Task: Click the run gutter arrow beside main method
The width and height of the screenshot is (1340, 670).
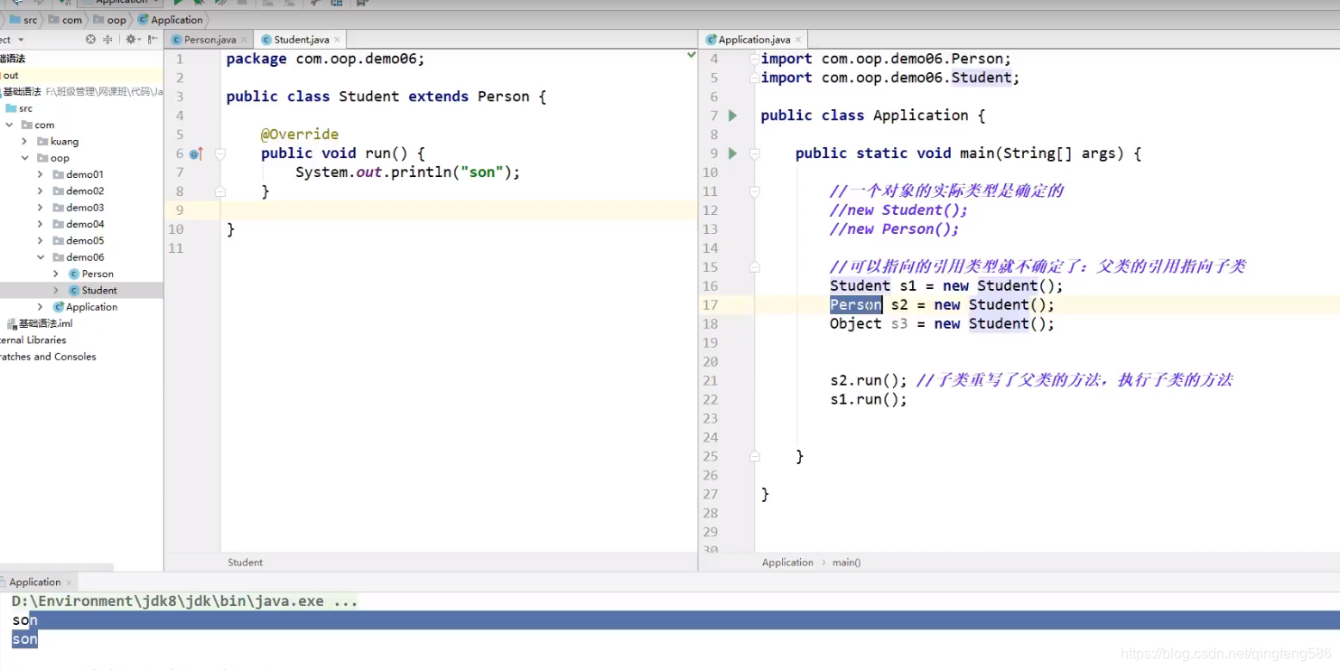Action: pyautogui.click(x=732, y=154)
